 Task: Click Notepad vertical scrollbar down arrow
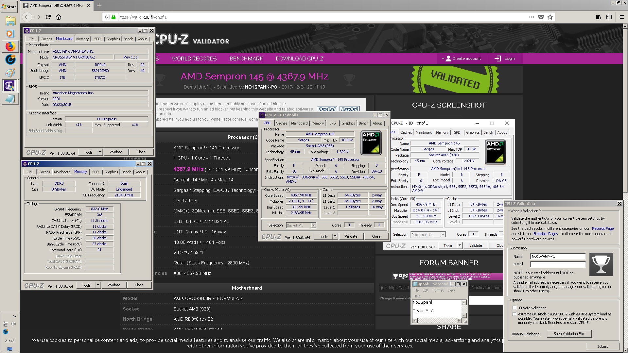464,315
